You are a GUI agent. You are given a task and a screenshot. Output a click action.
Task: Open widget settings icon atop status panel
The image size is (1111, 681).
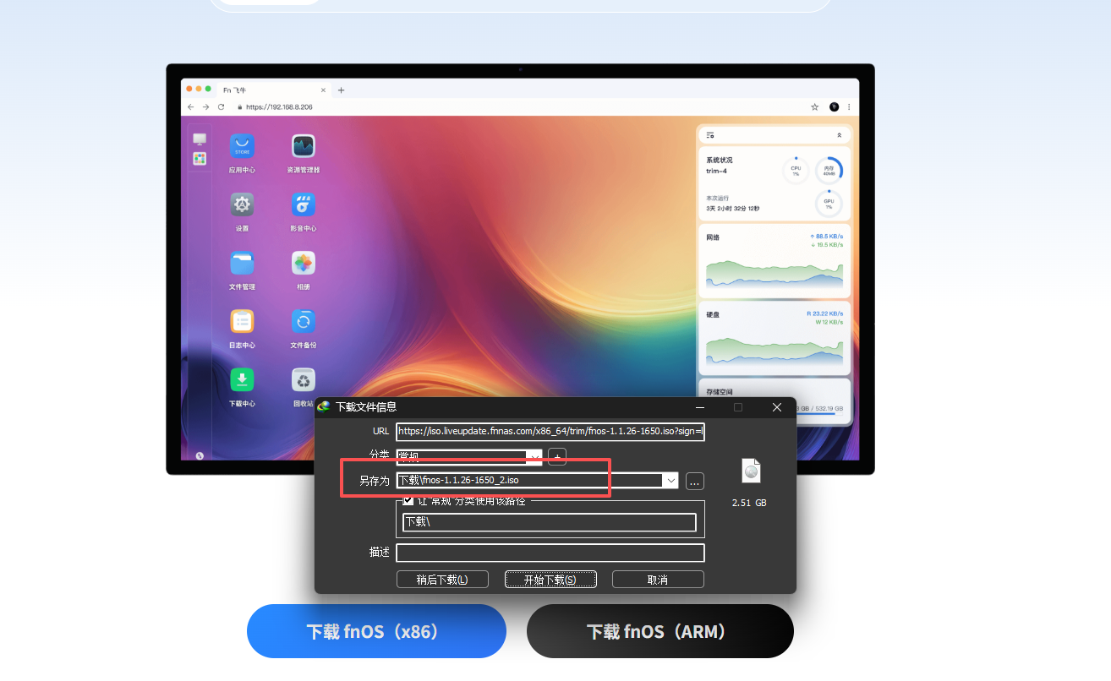point(710,135)
